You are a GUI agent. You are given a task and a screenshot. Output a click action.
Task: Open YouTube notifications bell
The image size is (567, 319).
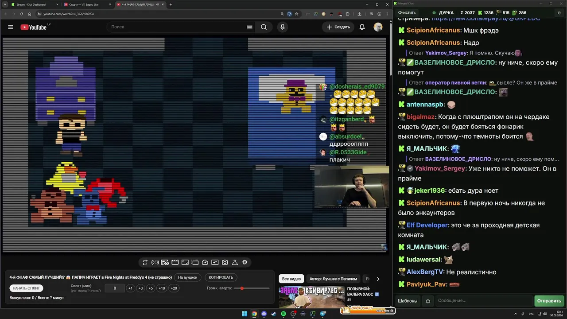pos(362,27)
